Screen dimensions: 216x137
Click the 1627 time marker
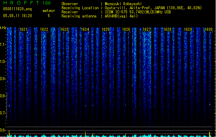147,29
